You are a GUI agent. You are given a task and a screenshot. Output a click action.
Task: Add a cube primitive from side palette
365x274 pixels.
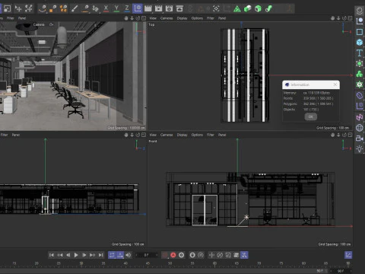pyautogui.click(x=360, y=42)
